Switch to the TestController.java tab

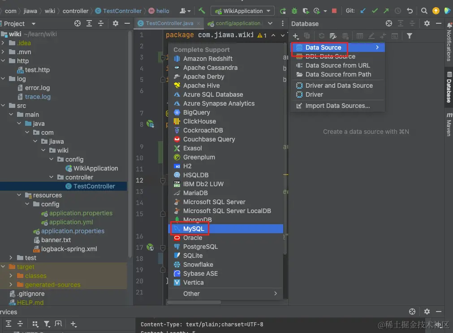tap(169, 23)
